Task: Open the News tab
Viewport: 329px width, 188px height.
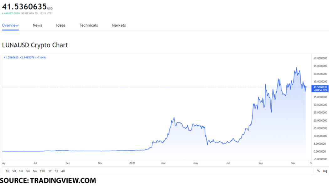Action: point(37,25)
